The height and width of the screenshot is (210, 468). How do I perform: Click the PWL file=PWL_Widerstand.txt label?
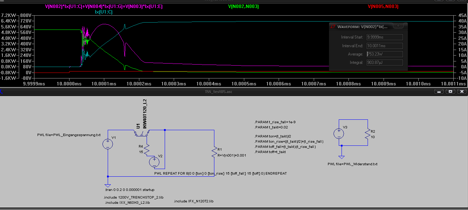click(x=352, y=164)
